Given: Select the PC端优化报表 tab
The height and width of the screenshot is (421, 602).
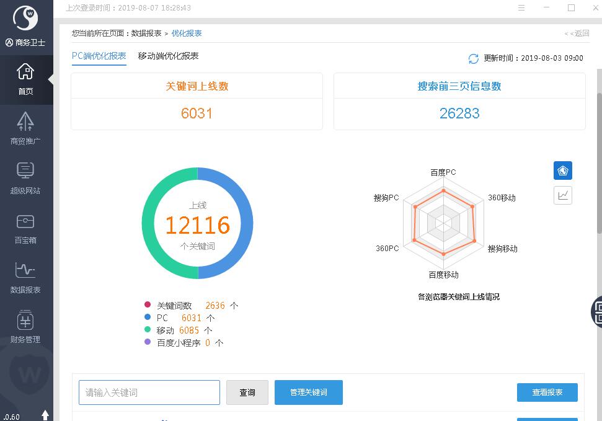Looking at the screenshot, I should 99,56.
